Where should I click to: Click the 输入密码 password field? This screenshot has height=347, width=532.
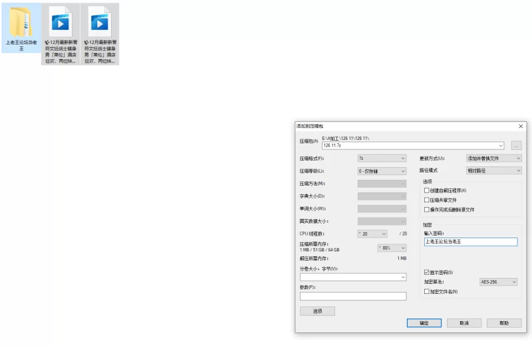point(471,242)
